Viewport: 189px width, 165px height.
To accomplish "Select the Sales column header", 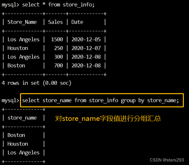I will 56,22.
